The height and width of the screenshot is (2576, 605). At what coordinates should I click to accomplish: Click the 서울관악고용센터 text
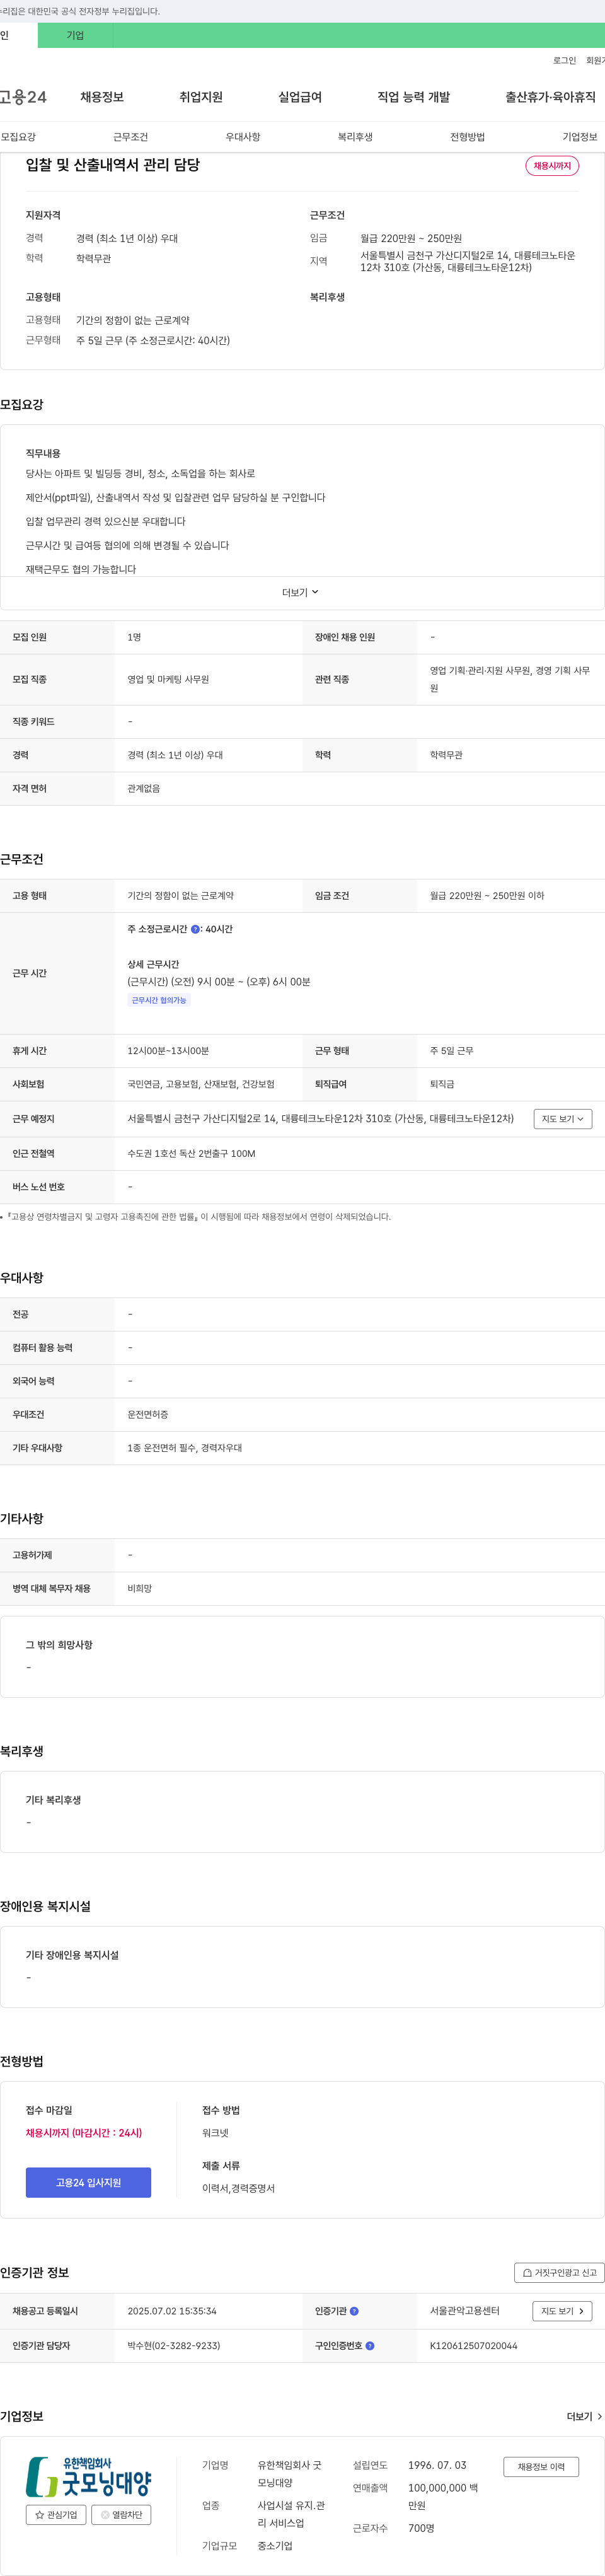pyautogui.click(x=464, y=2311)
